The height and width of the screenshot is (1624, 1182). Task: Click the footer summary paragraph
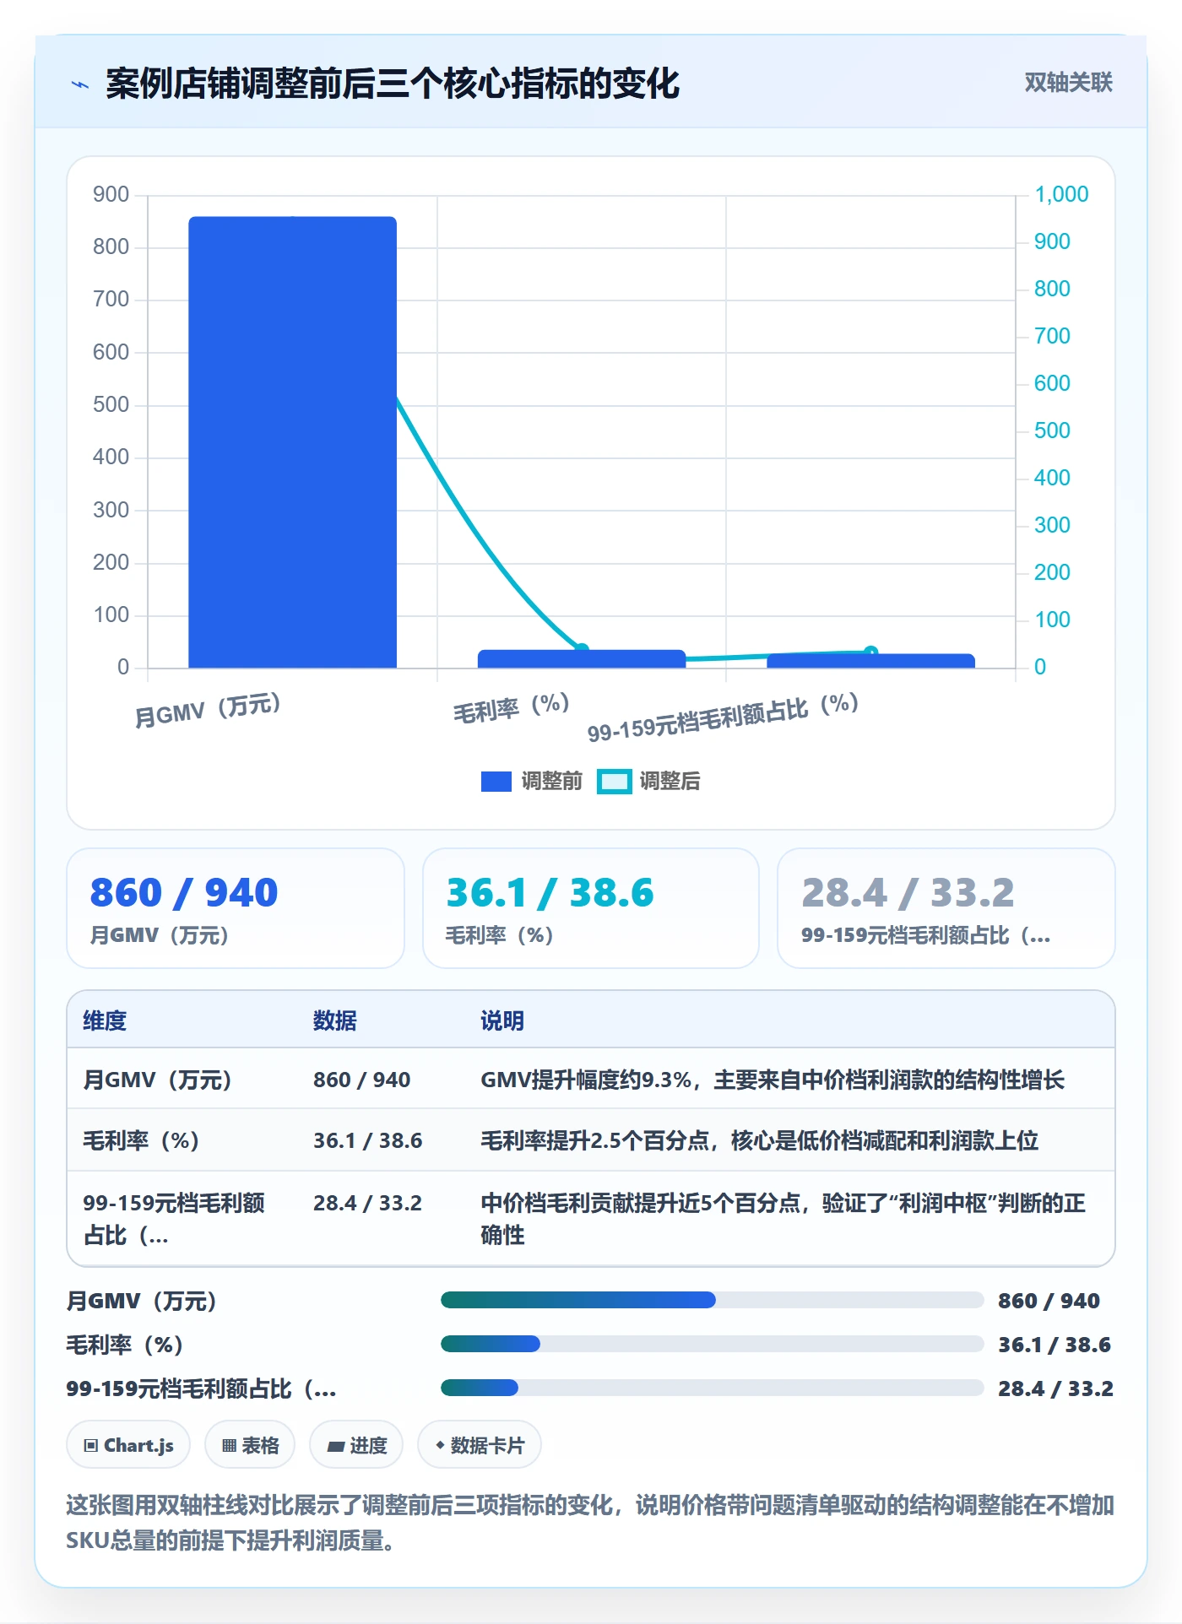click(x=590, y=1523)
